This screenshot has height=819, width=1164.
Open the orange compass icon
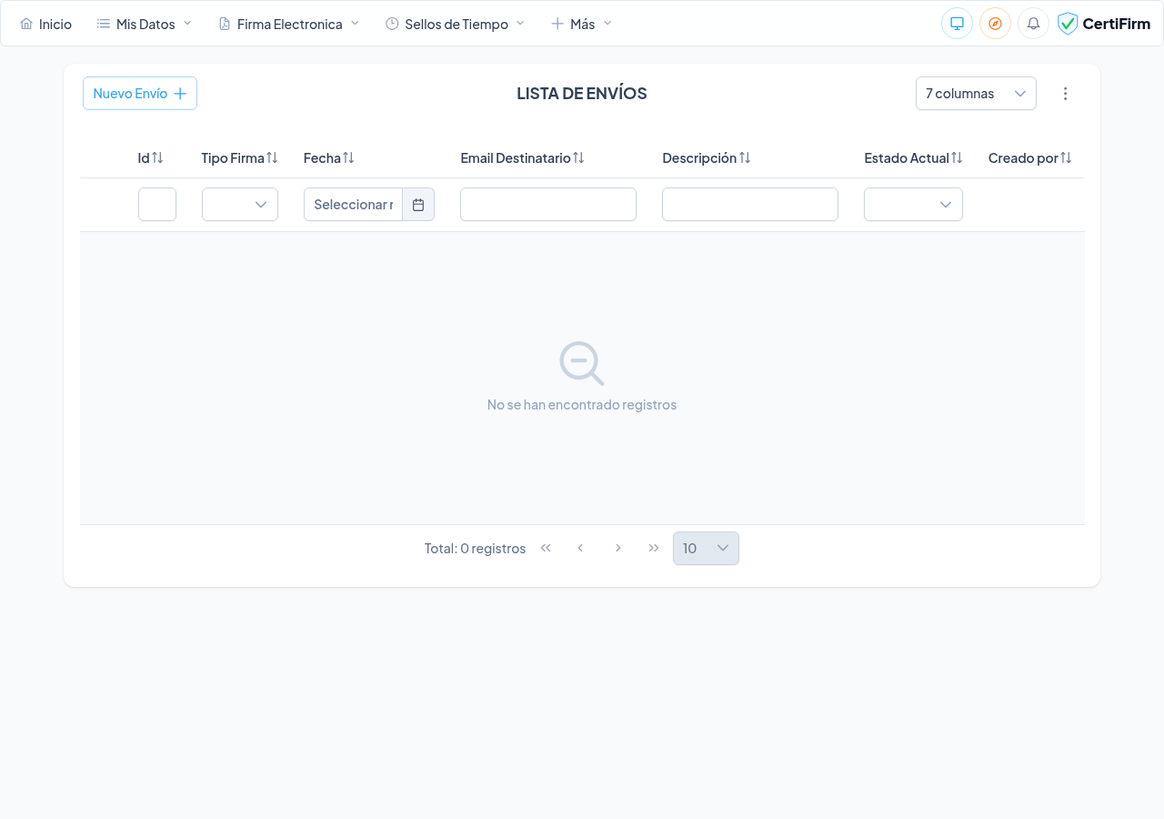(x=995, y=24)
